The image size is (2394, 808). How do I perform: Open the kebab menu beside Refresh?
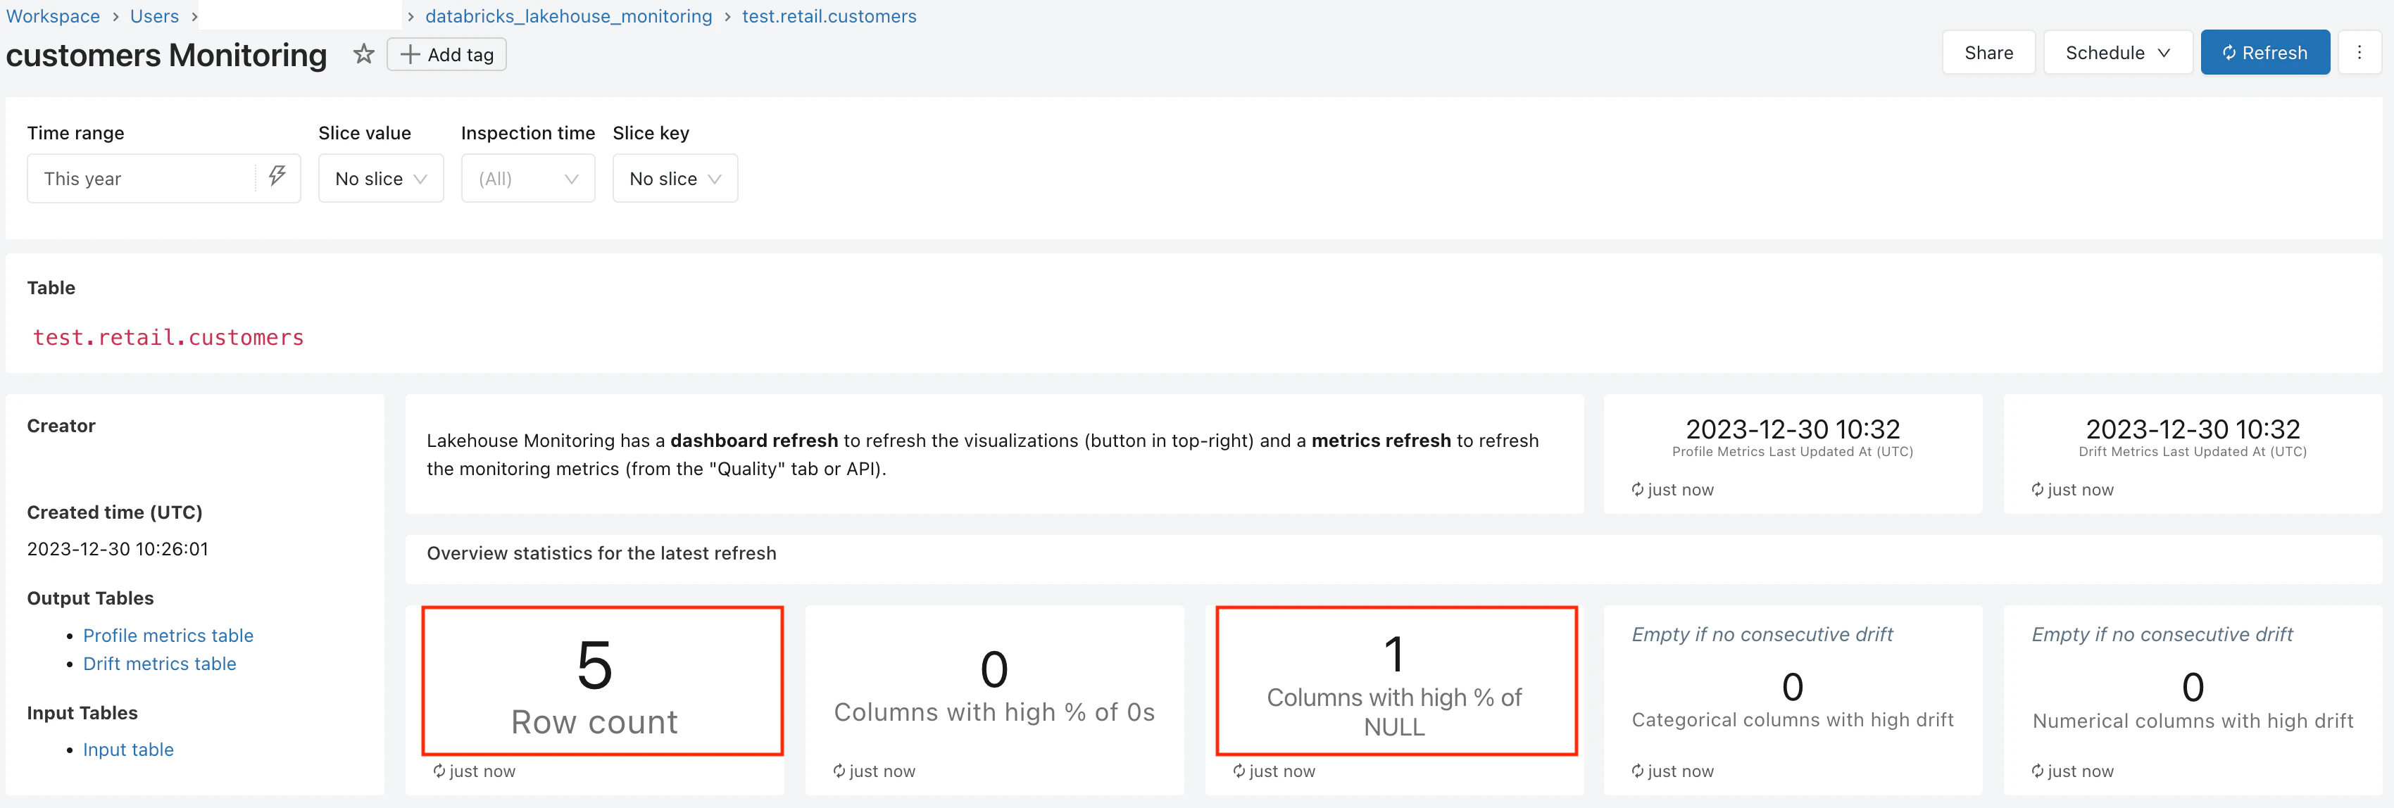pyautogui.click(x=2359, y=53)
